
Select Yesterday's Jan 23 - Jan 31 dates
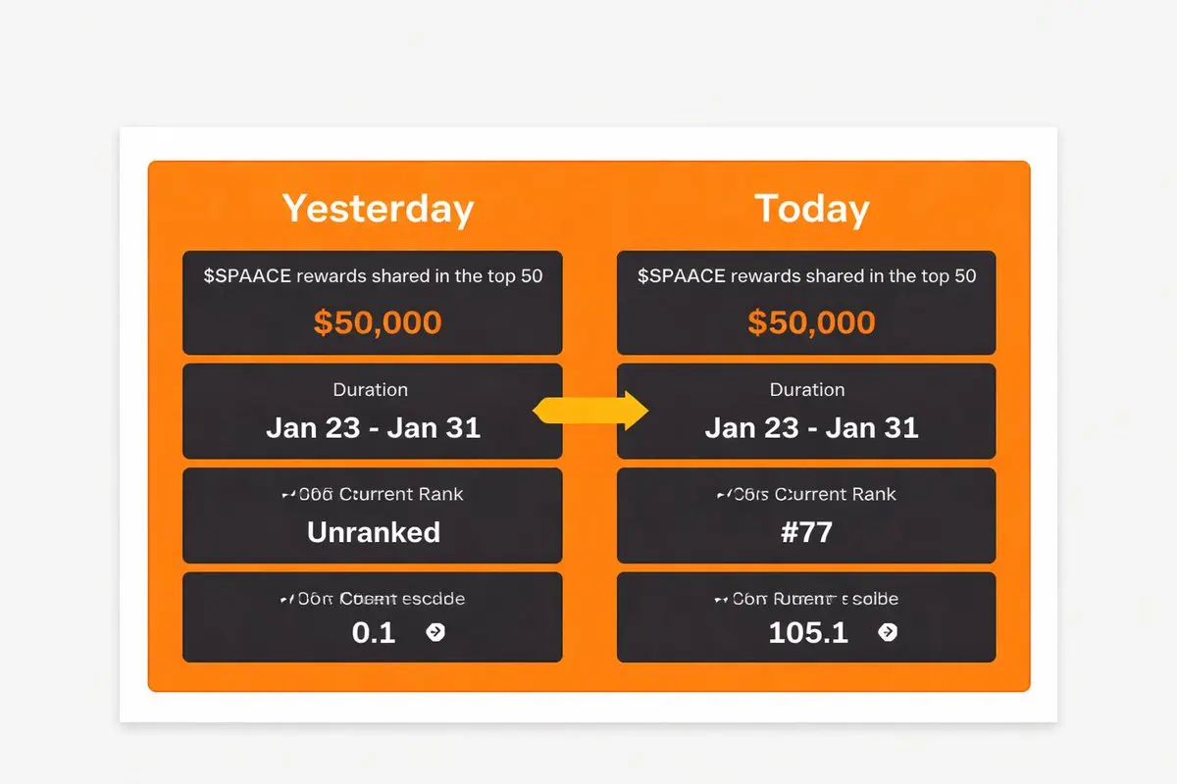coord(374,427)
